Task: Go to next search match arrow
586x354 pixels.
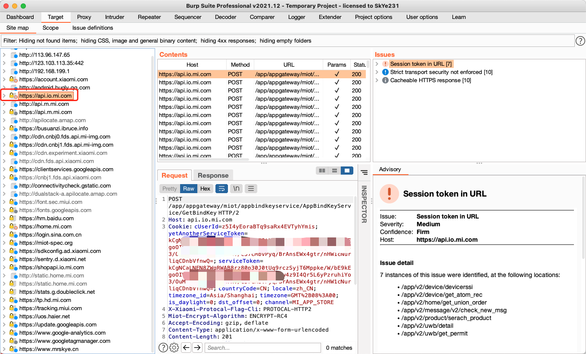Action: (x=197, y=348)
